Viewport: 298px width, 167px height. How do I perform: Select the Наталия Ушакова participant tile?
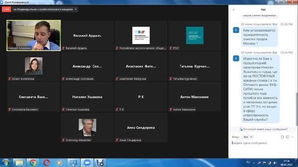[x=87, y=97]
